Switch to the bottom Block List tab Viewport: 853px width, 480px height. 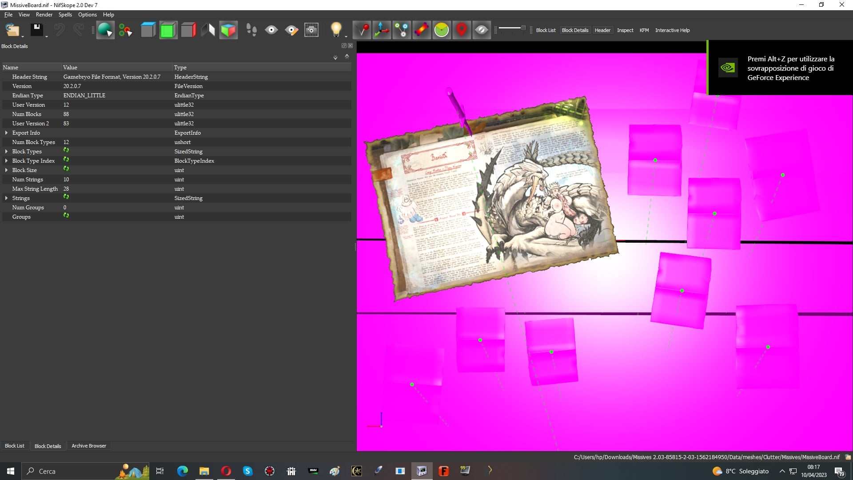point(15,446)
